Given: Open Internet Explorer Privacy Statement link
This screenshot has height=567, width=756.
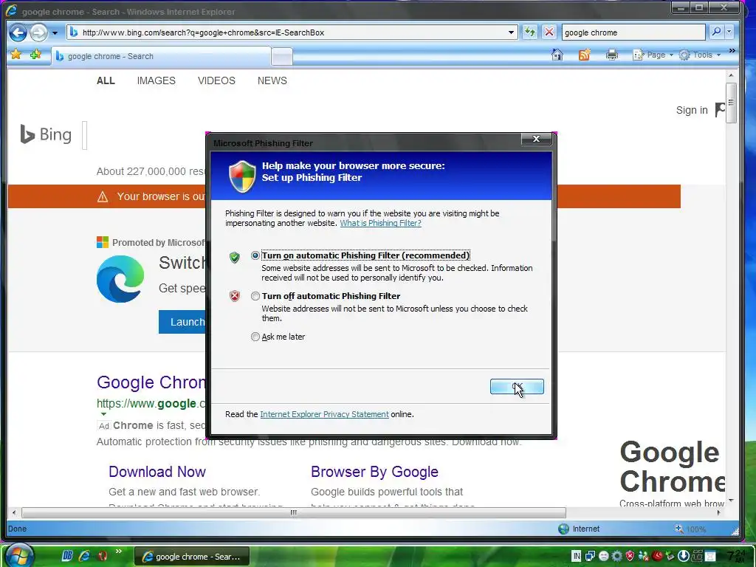Looking at the screenshot, I should click(324, 414).
